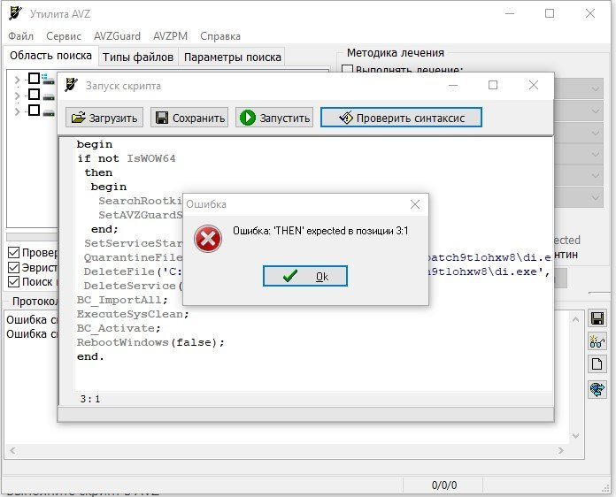This screenshot has width=616, height=497.
Task: Click the 'RebootWindows(false);' line in the script
Action: coord(150,342)
